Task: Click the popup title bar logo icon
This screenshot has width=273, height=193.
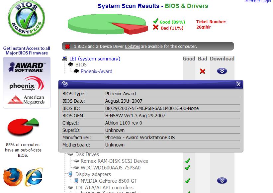Action: click(64, 84)
